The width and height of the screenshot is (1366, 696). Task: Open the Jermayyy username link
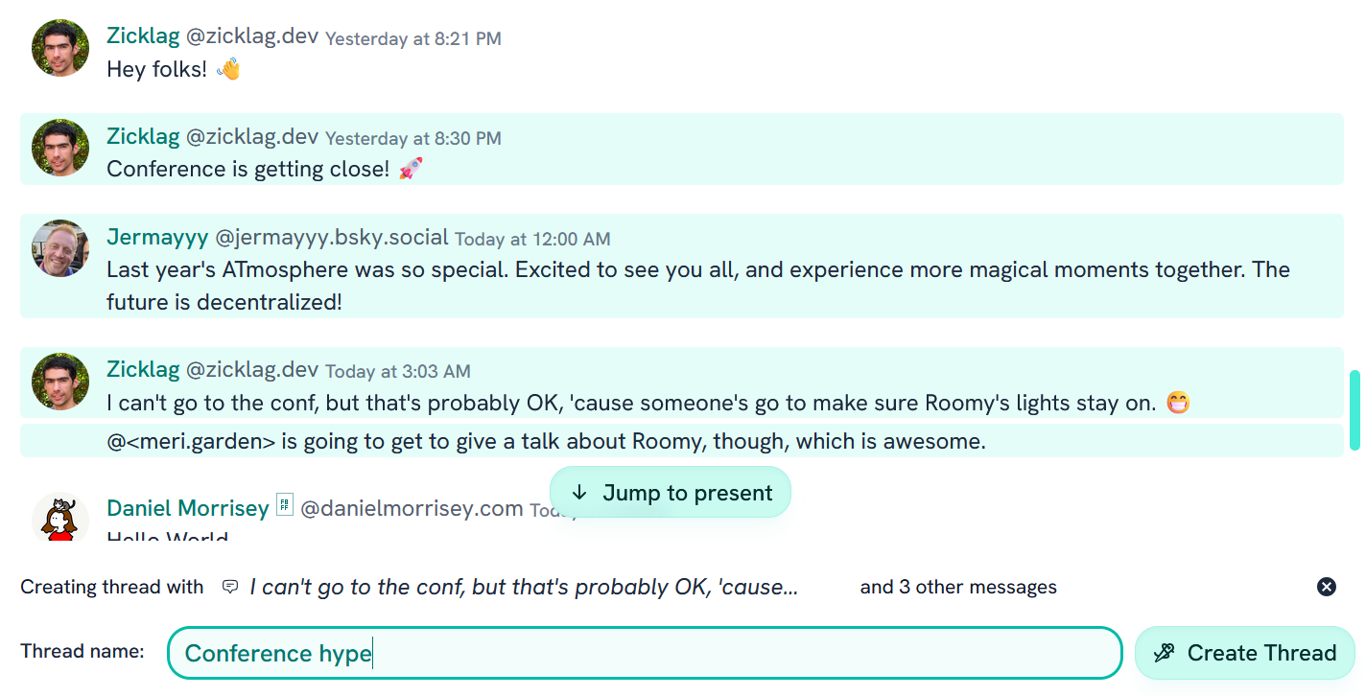pyautogui.click(x=155, y=237)
